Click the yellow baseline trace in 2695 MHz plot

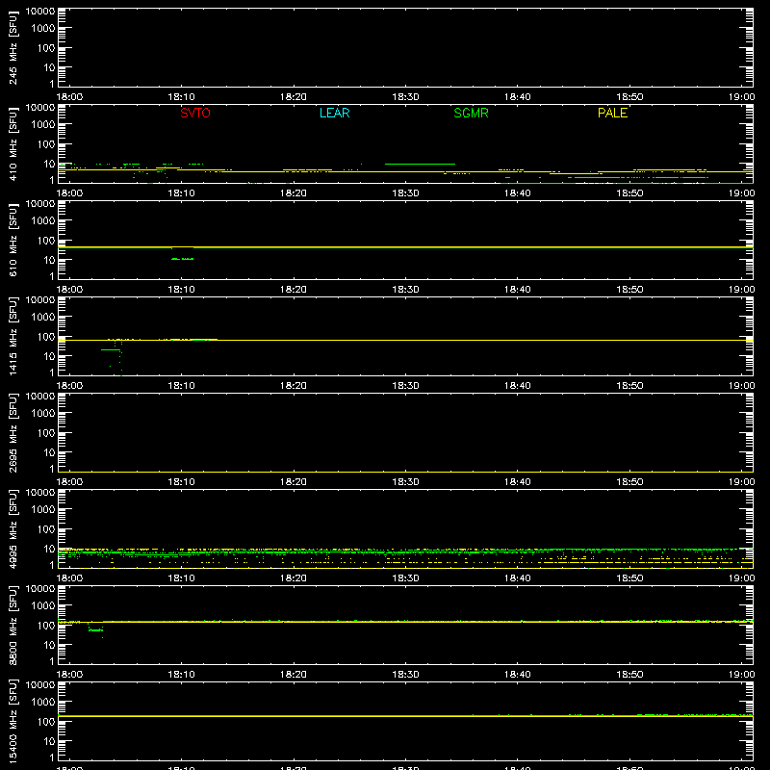[405, 472]
